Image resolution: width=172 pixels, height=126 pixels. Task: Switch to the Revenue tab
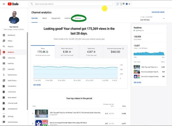coord(78,18)
